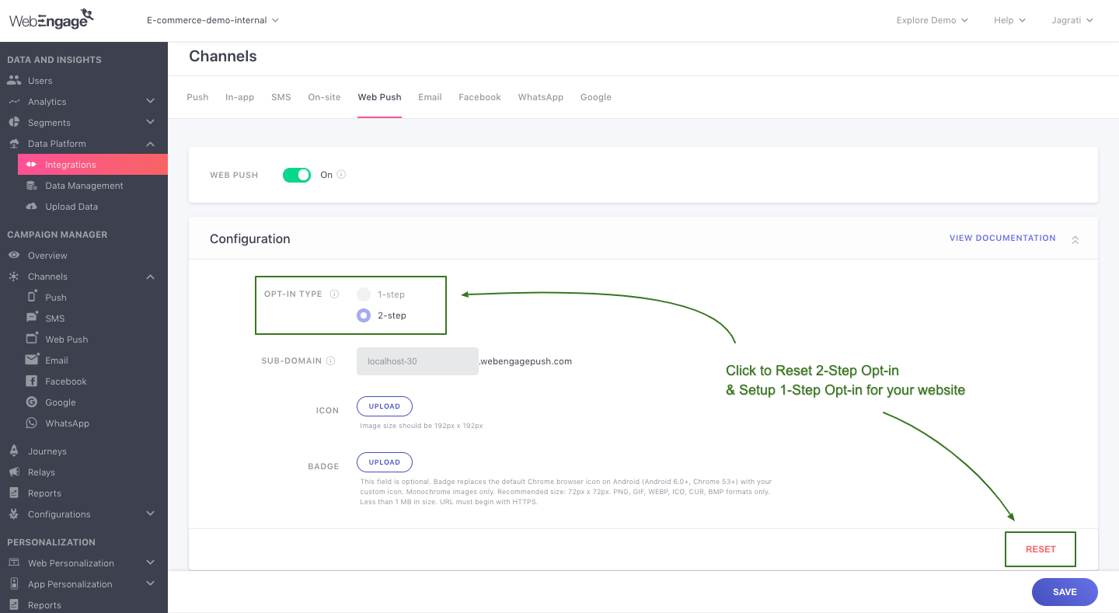
Task: Switch to the Google channel tab
Action: 596,97
